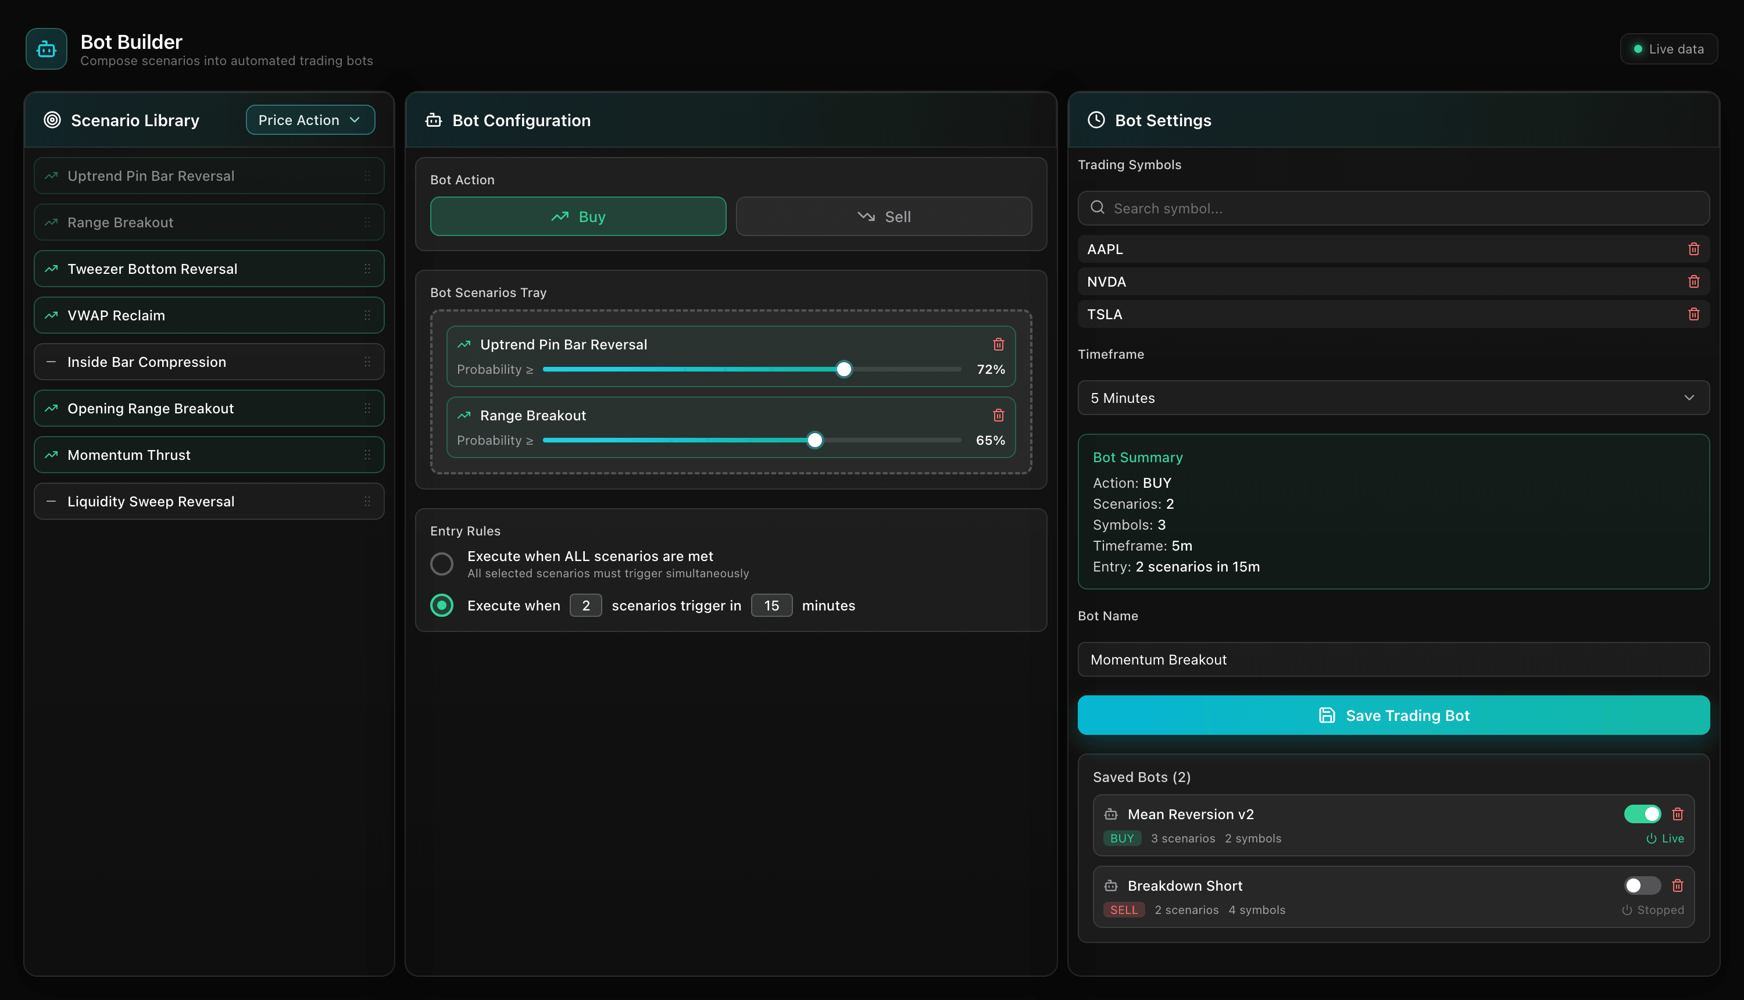Click the power icon next to Live status
The image size is (1744, 1000).
(x=1652, y=838)
